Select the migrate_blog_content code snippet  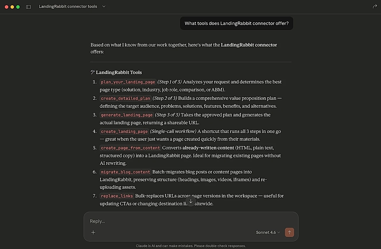coord(125,172)
